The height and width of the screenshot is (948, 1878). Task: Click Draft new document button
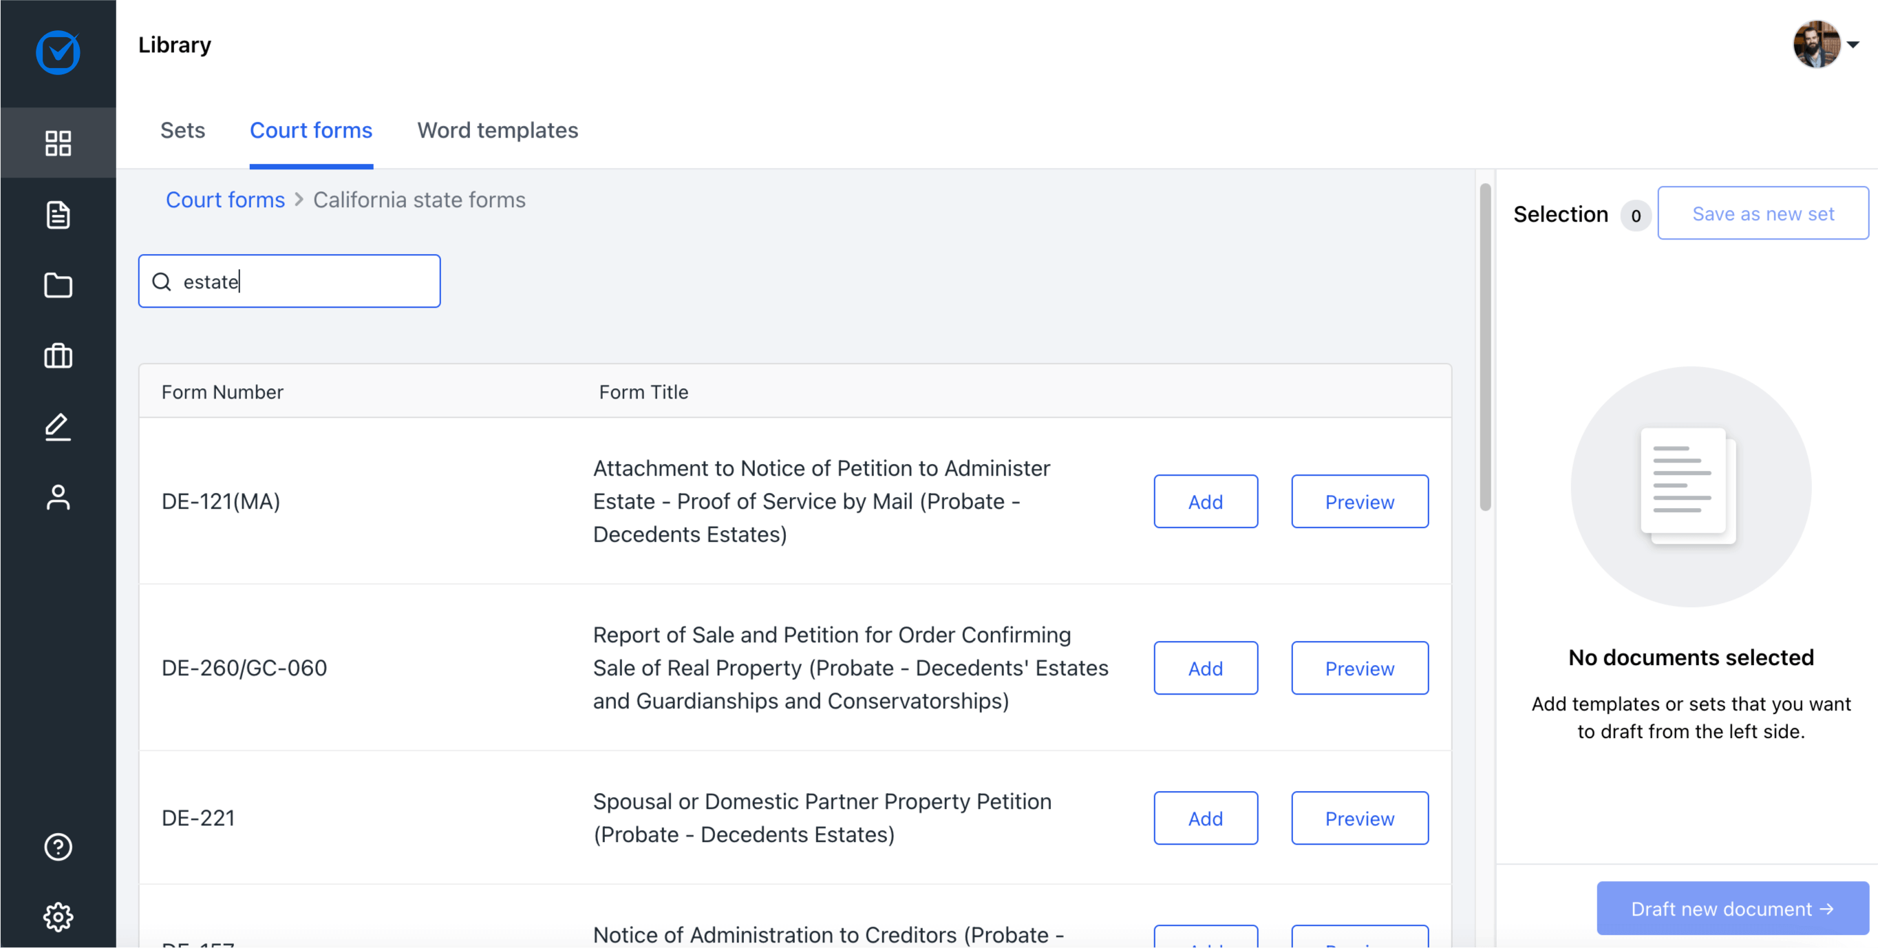point(1731,909)
